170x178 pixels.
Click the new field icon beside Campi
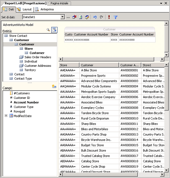(x=54, y=86)
